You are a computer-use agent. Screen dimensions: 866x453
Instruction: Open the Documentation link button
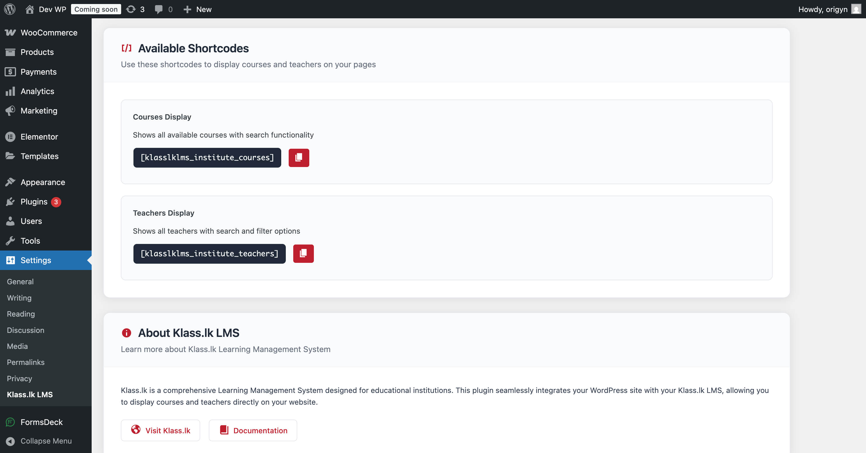pos(253,430)
